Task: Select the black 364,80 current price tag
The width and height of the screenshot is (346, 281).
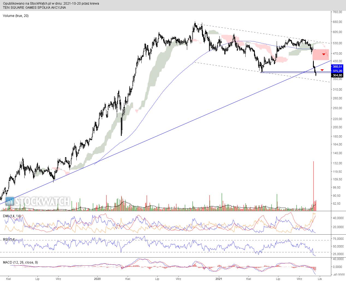Action: (337, 75)
